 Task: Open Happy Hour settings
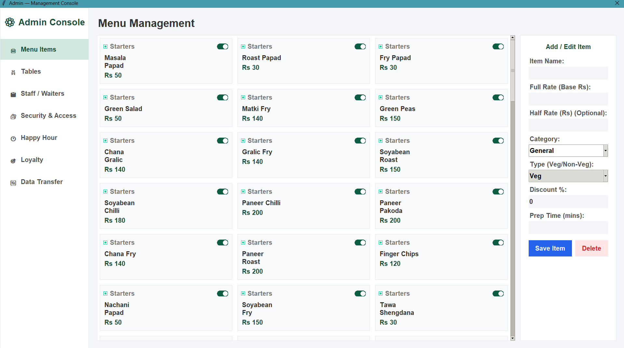44,138
